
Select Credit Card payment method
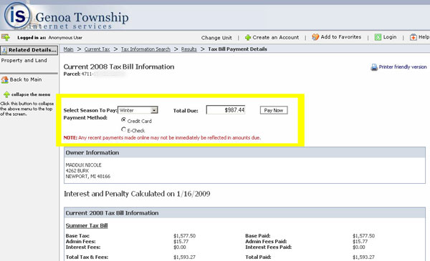[124, 120]
